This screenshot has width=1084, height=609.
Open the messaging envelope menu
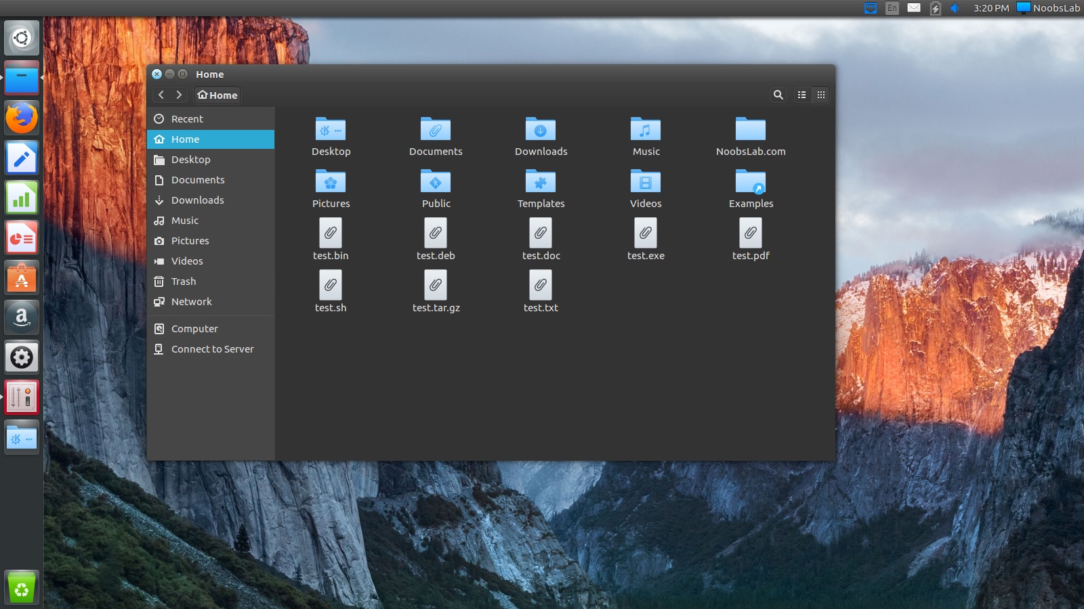(914, 8)
